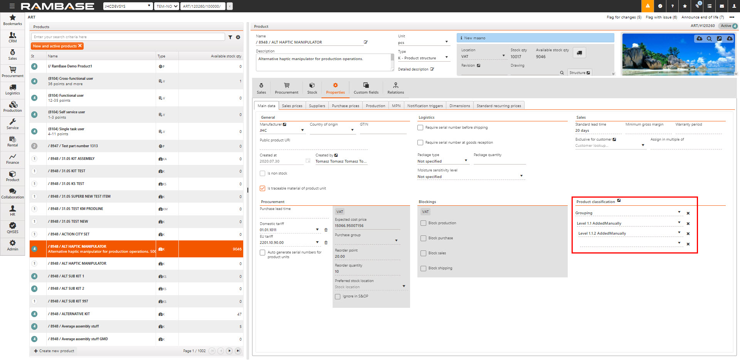Click the filter icon beside product search
This screenshot has width=740, height=361.
coord(230,37)
